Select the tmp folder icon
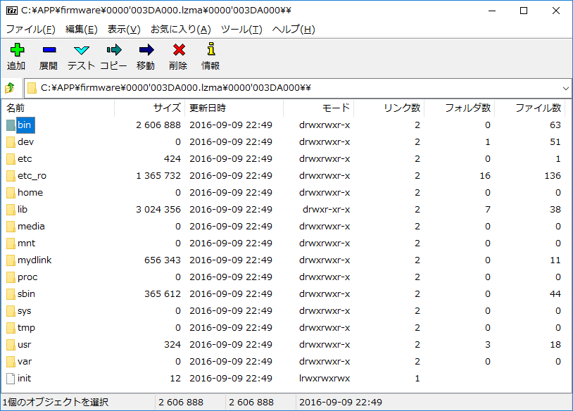The height and width of the screenshot is (411, 573). 11,328
